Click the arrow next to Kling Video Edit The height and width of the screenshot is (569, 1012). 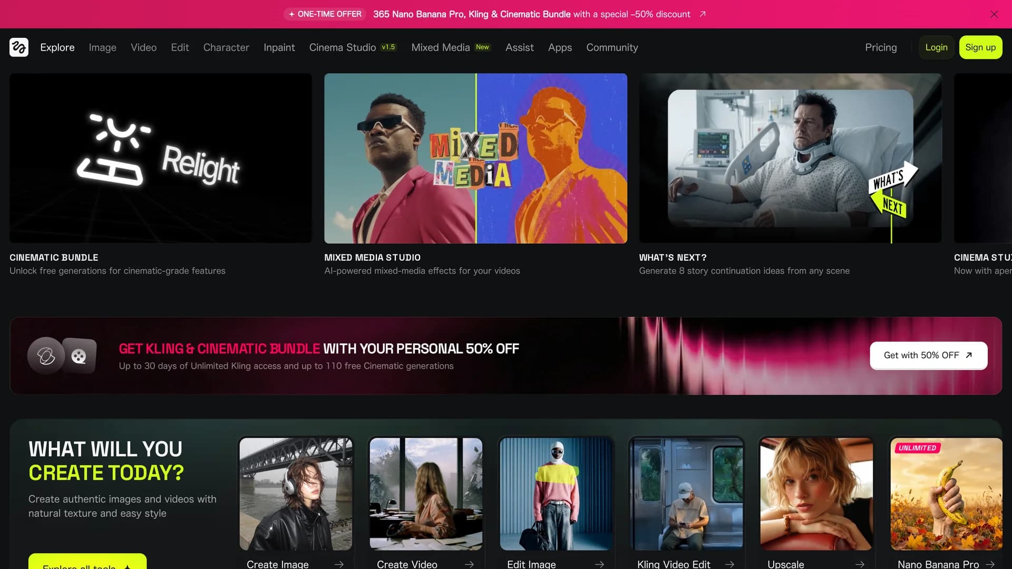coord(729,564)
